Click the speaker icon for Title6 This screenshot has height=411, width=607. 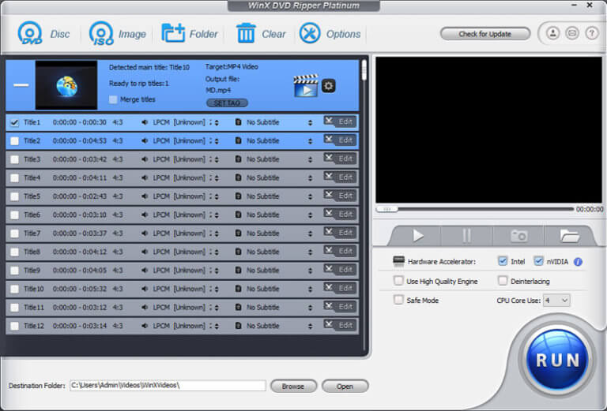click(145, 215)
